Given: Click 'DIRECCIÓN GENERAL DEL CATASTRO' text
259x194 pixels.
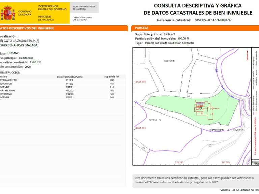Looking at the screenshot, I should 83,18.
